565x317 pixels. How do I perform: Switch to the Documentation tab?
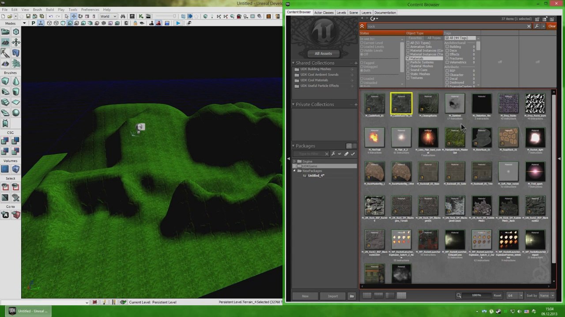click(x=385, y=12)
